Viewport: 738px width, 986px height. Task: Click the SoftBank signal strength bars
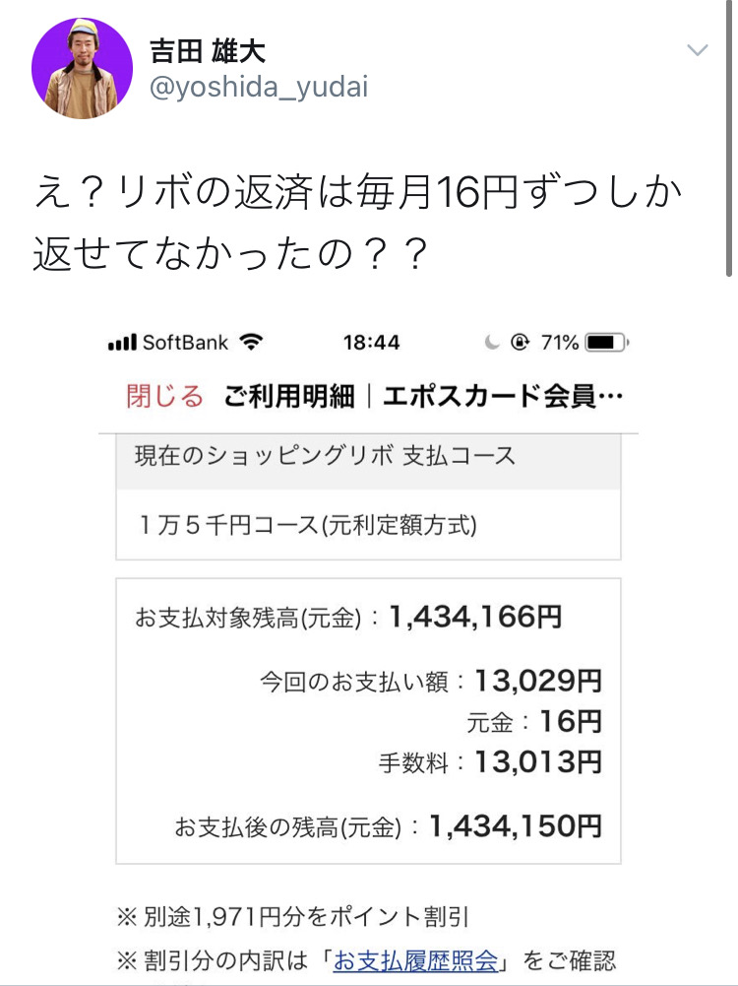pyautogui.click(x=122, y=343)
